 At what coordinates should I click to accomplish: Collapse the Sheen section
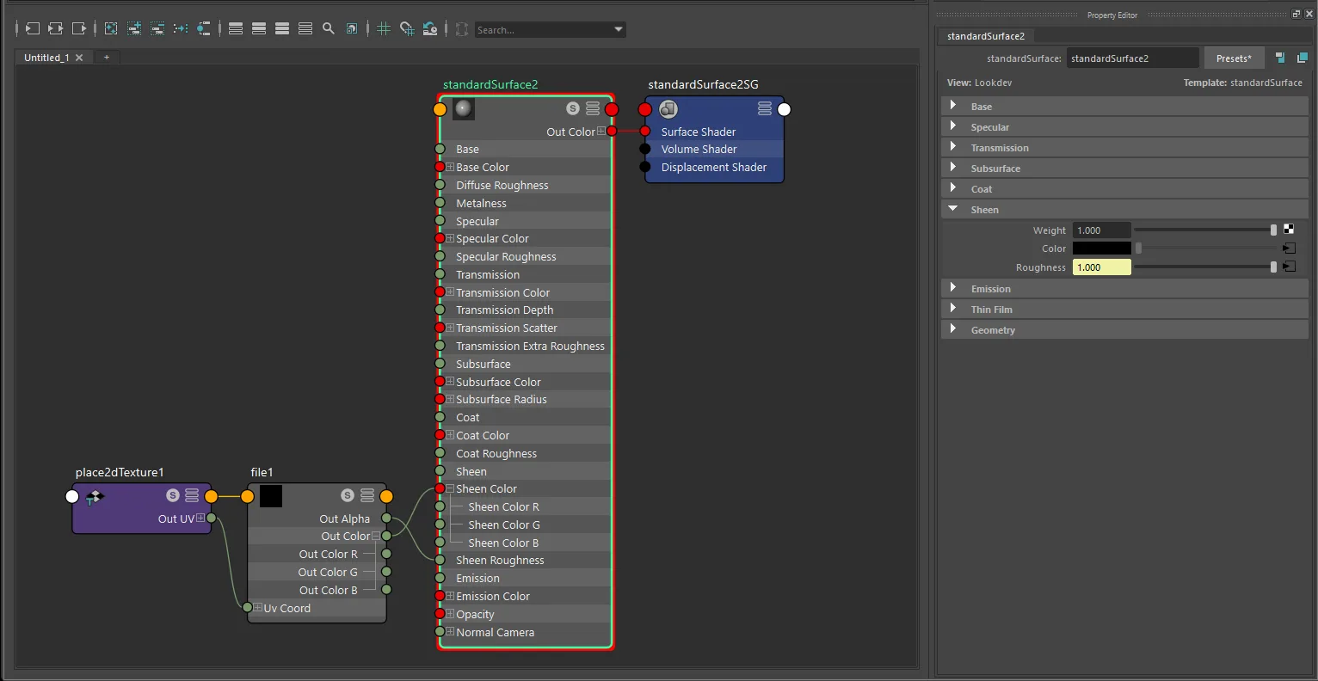(x=952, y=209)
